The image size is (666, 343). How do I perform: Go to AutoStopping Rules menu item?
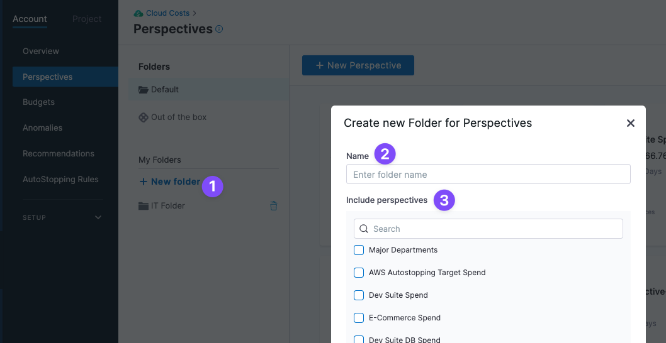(60, 180)
